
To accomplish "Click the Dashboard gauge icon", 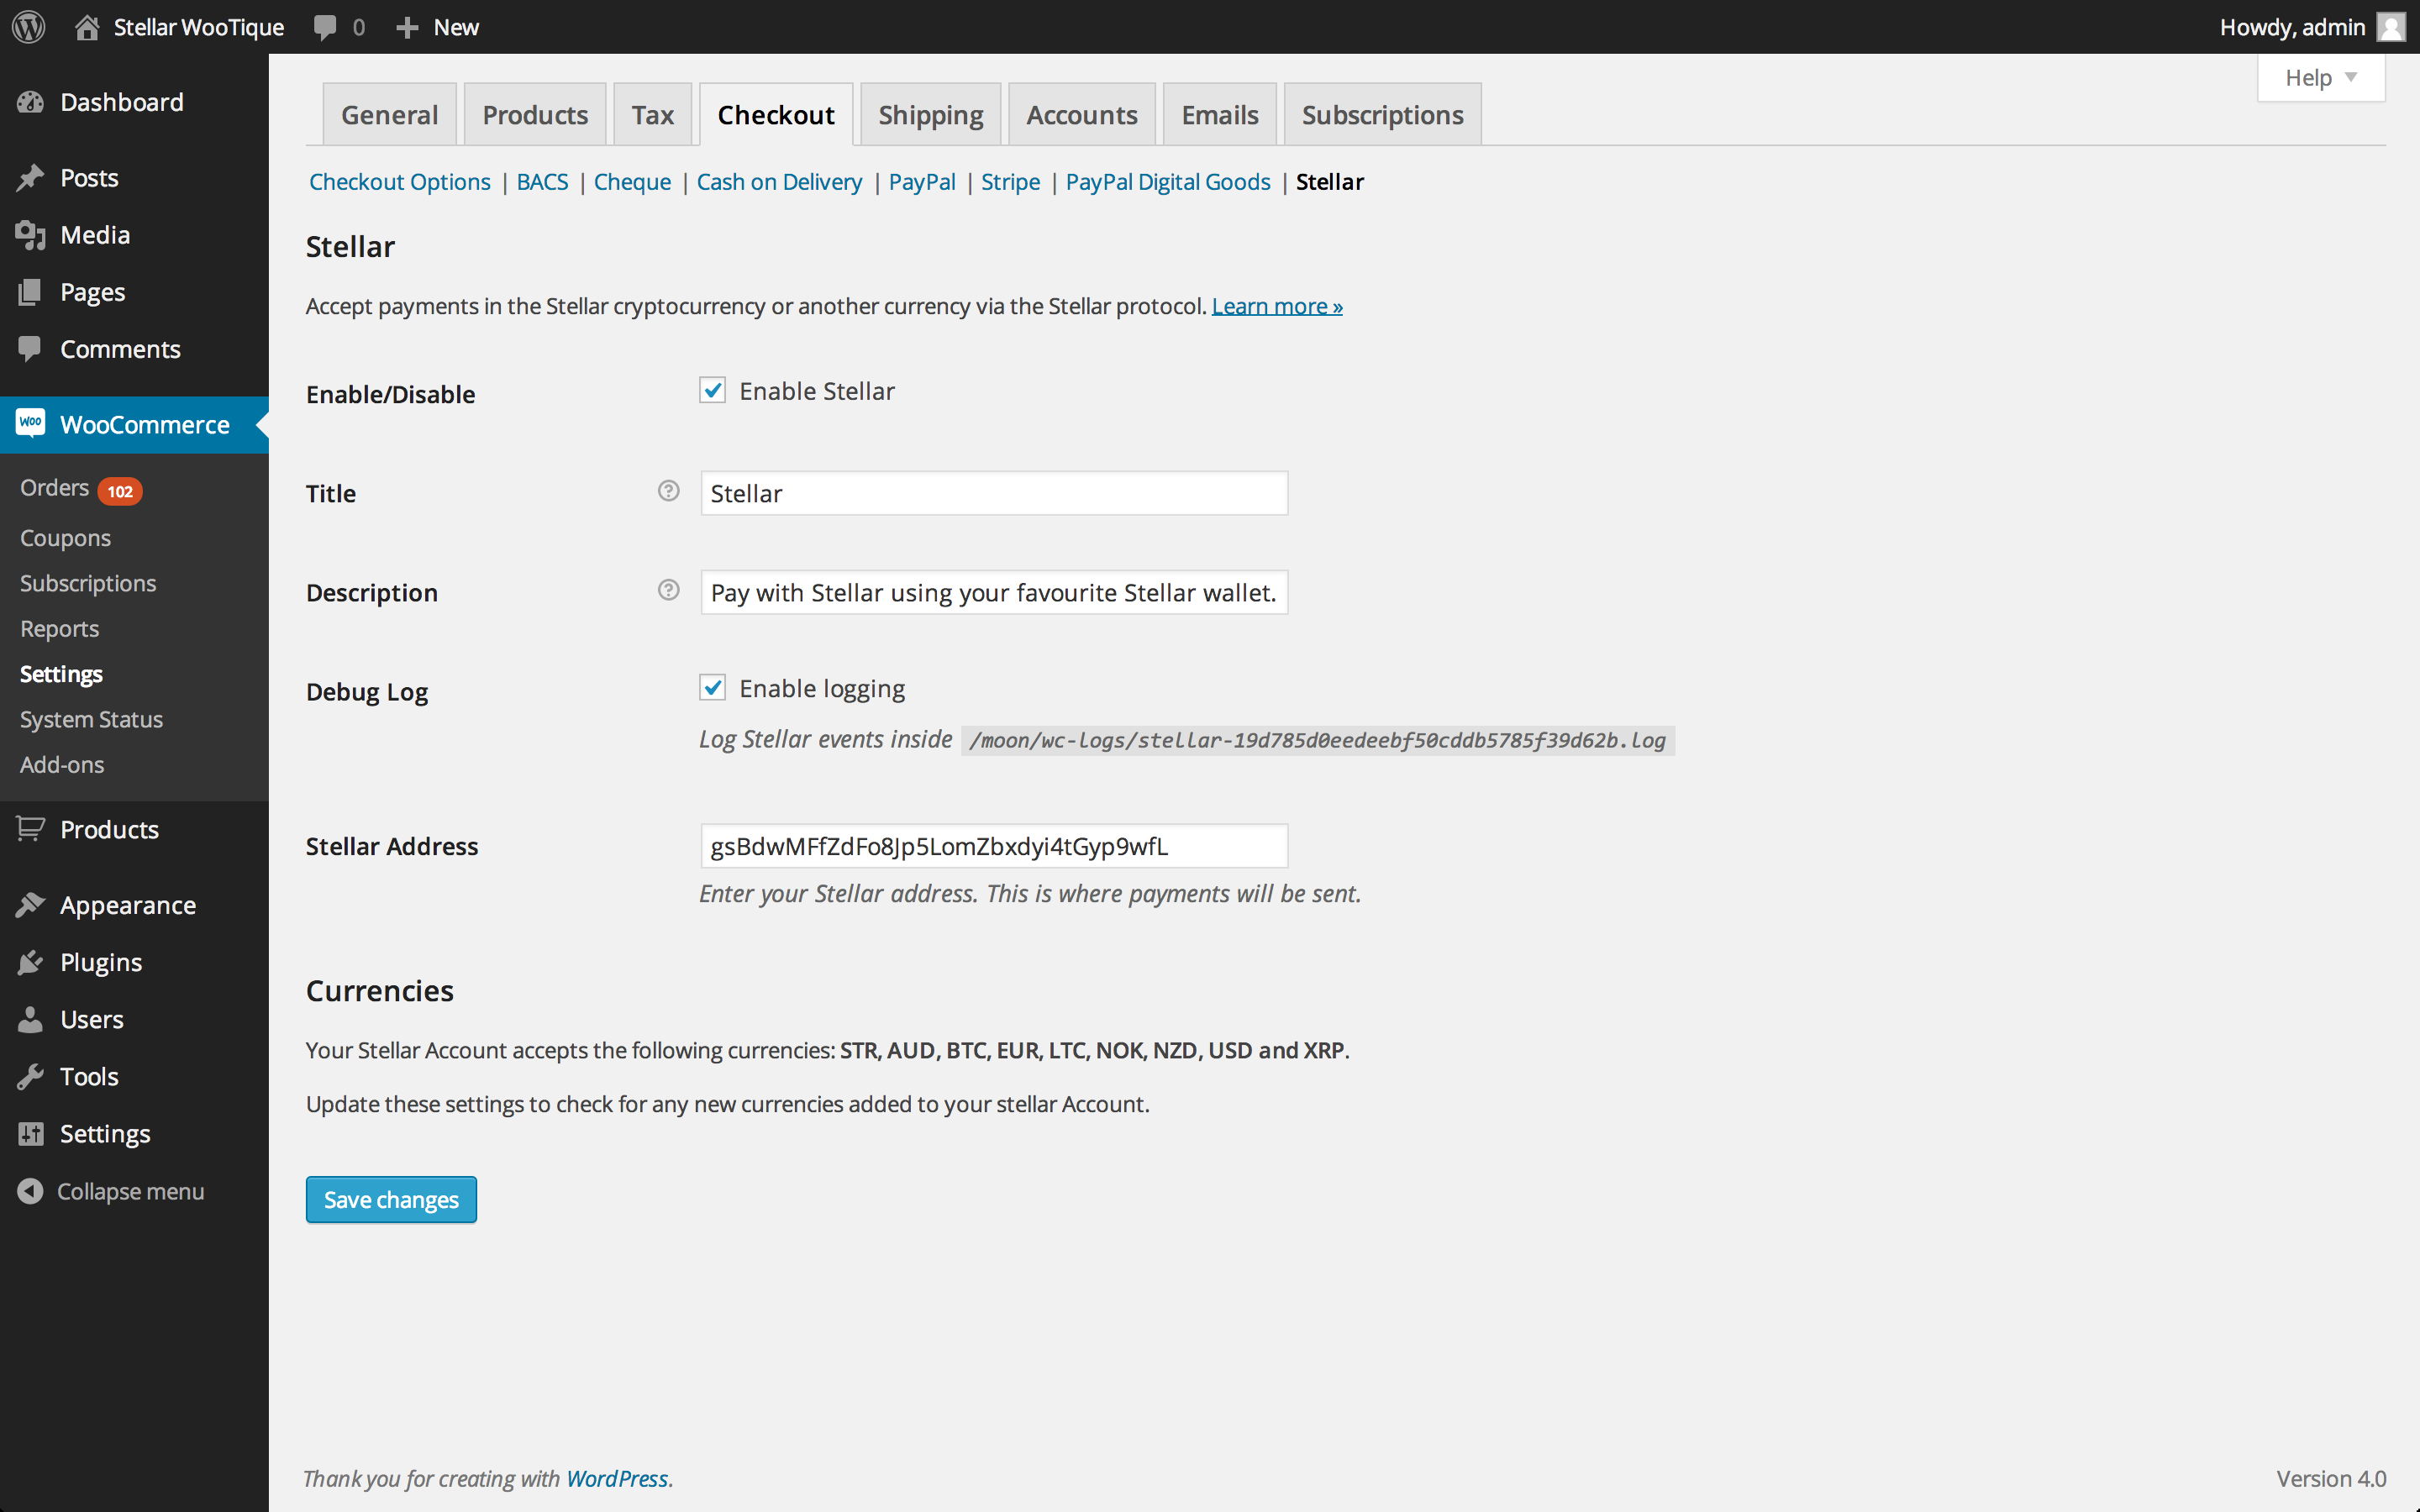I will tap(30, 102).
